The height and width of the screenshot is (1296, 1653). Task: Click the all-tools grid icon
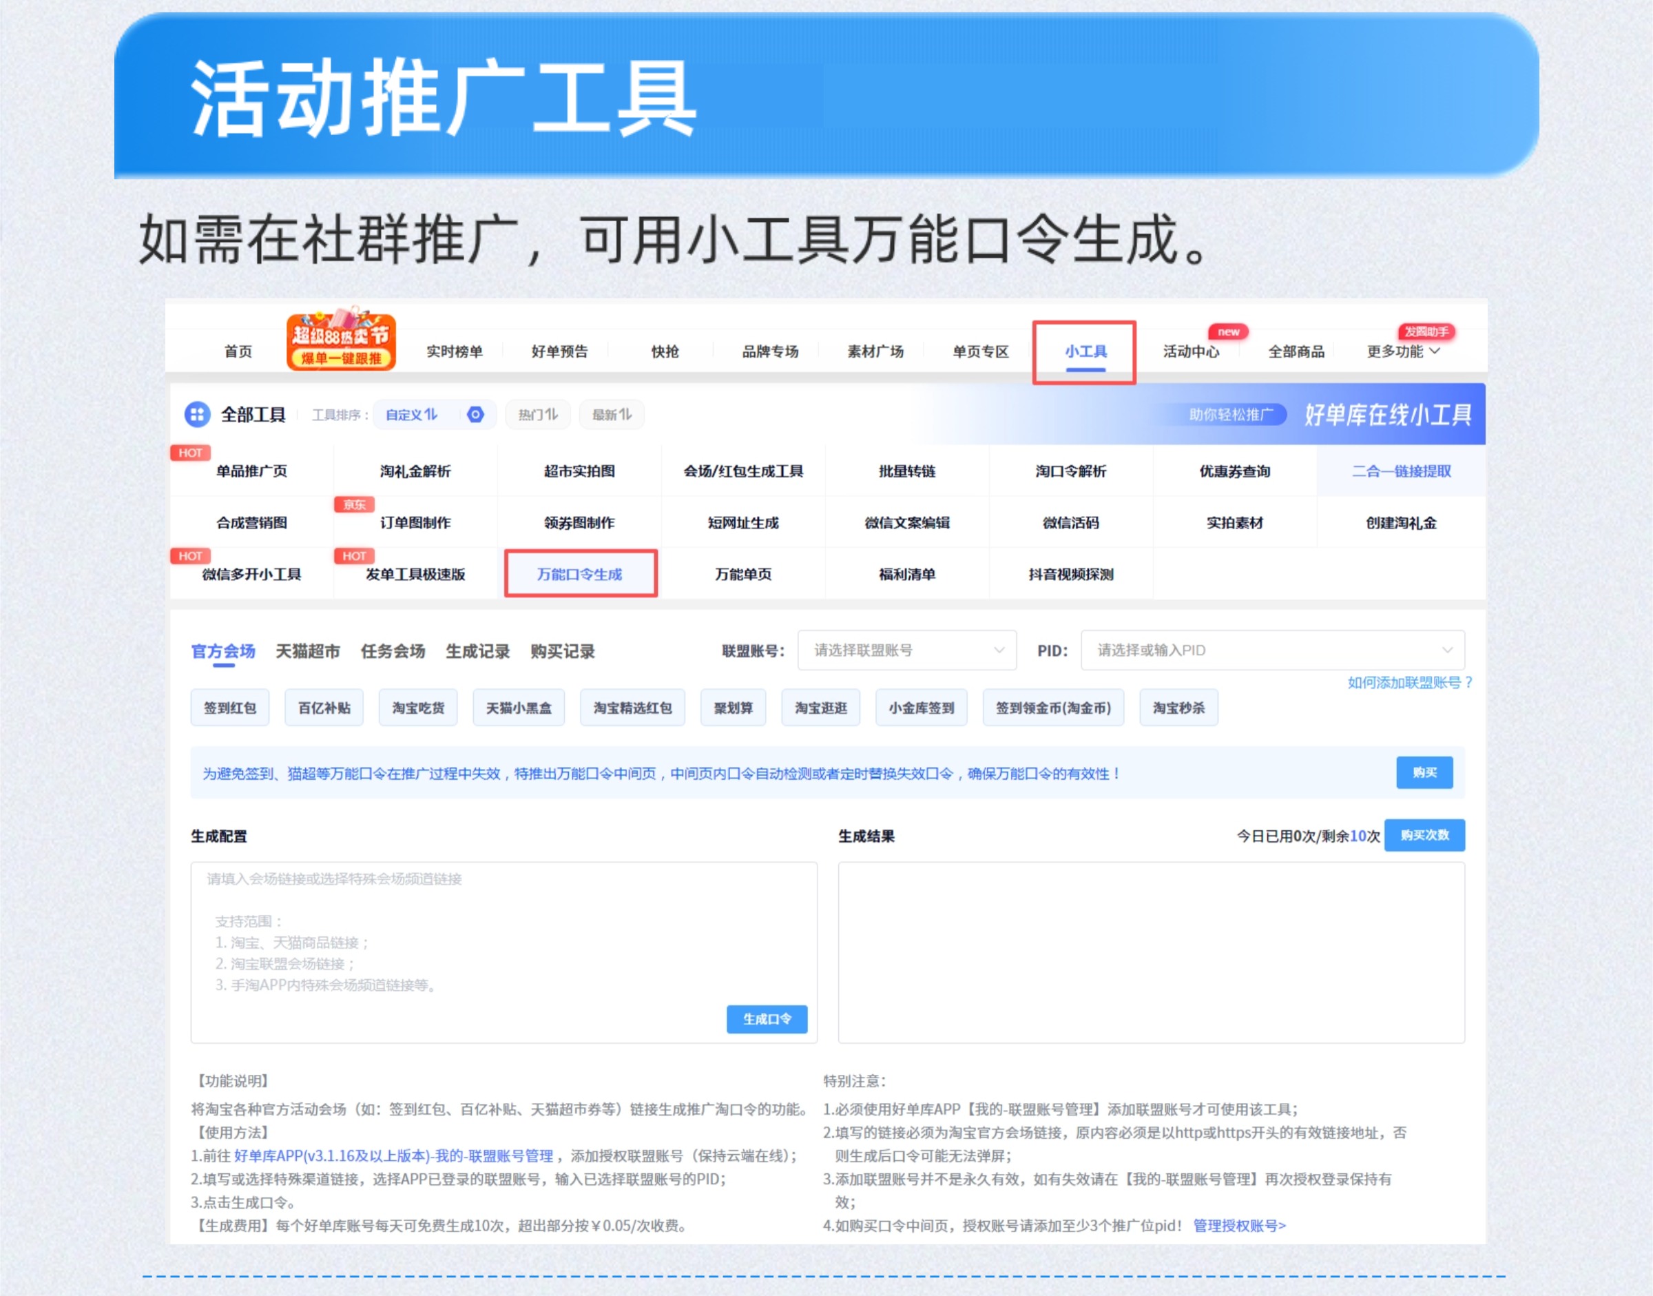(197, 414)
